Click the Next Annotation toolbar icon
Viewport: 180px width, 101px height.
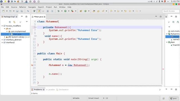(111, 11)
